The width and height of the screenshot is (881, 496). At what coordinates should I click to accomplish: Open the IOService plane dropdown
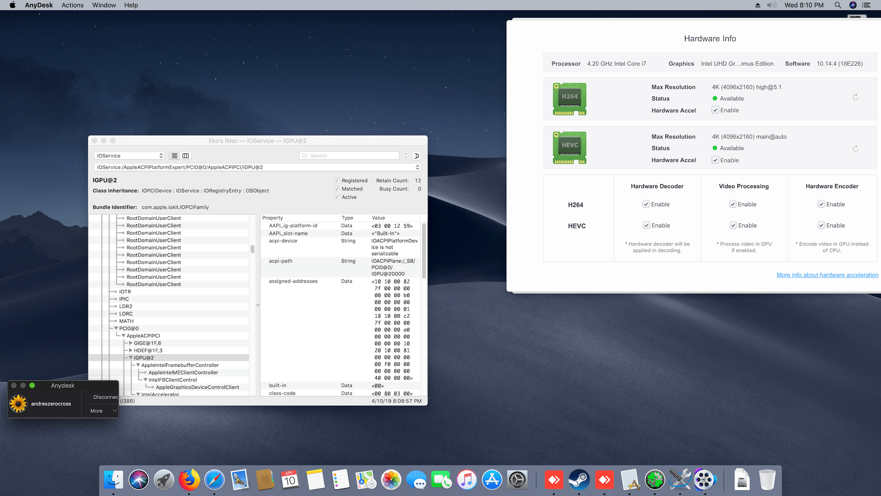coord(129,156)
